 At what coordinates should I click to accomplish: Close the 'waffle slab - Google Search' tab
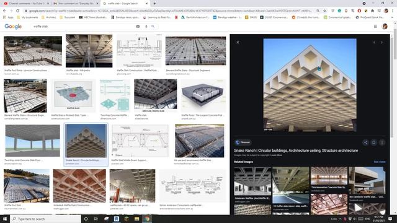146,4
